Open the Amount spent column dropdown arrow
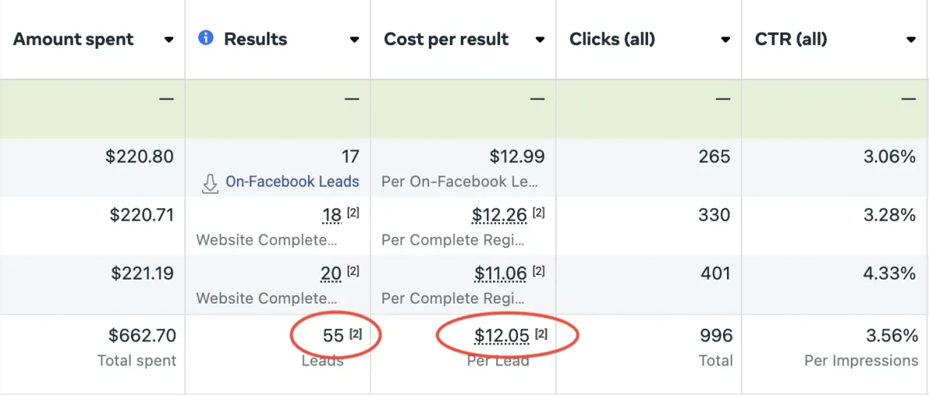 pyautogui.click(x=169, y=40)
